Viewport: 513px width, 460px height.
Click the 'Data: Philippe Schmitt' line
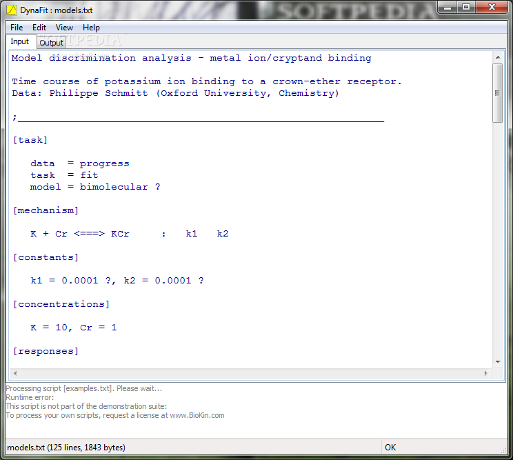(x=175, y=93)
